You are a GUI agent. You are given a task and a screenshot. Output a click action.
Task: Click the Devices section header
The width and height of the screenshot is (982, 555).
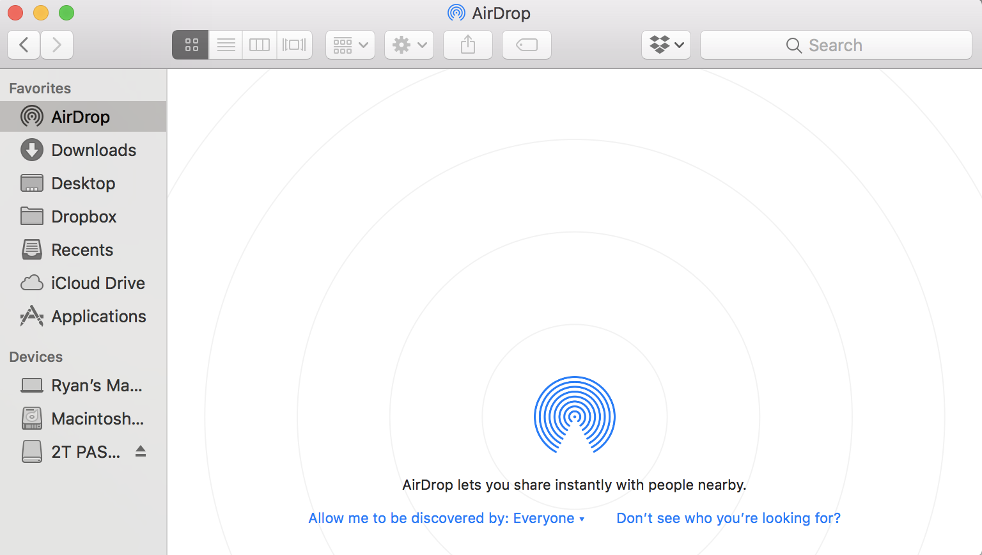click(x=36, y=357)
